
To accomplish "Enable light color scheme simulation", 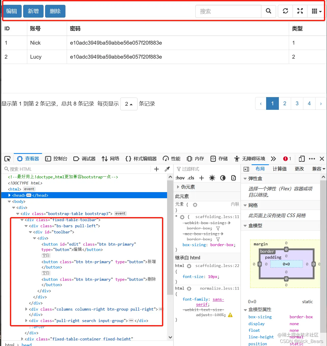I will [212, 178].
